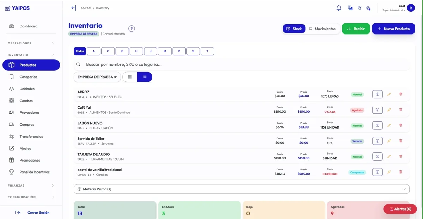Delete the Servicio de Taller row
This screenshot has width=423, height=219.
[x=401, y=141]
